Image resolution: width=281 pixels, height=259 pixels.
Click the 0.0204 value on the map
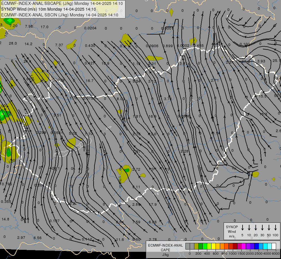(90, 28)
